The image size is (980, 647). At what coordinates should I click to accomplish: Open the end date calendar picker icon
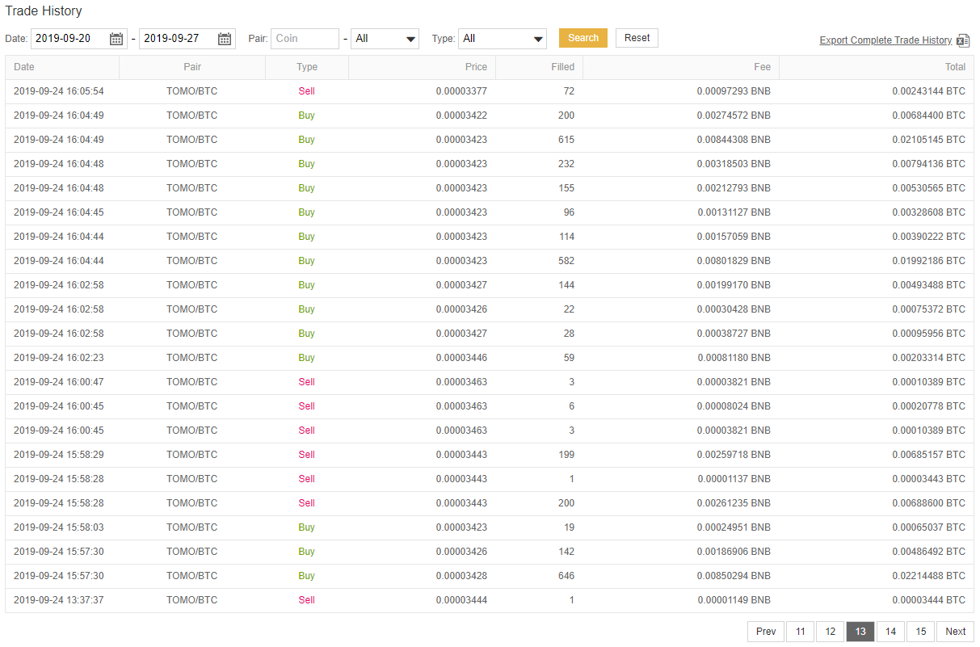pyautogui.click(x=225, y=39)
